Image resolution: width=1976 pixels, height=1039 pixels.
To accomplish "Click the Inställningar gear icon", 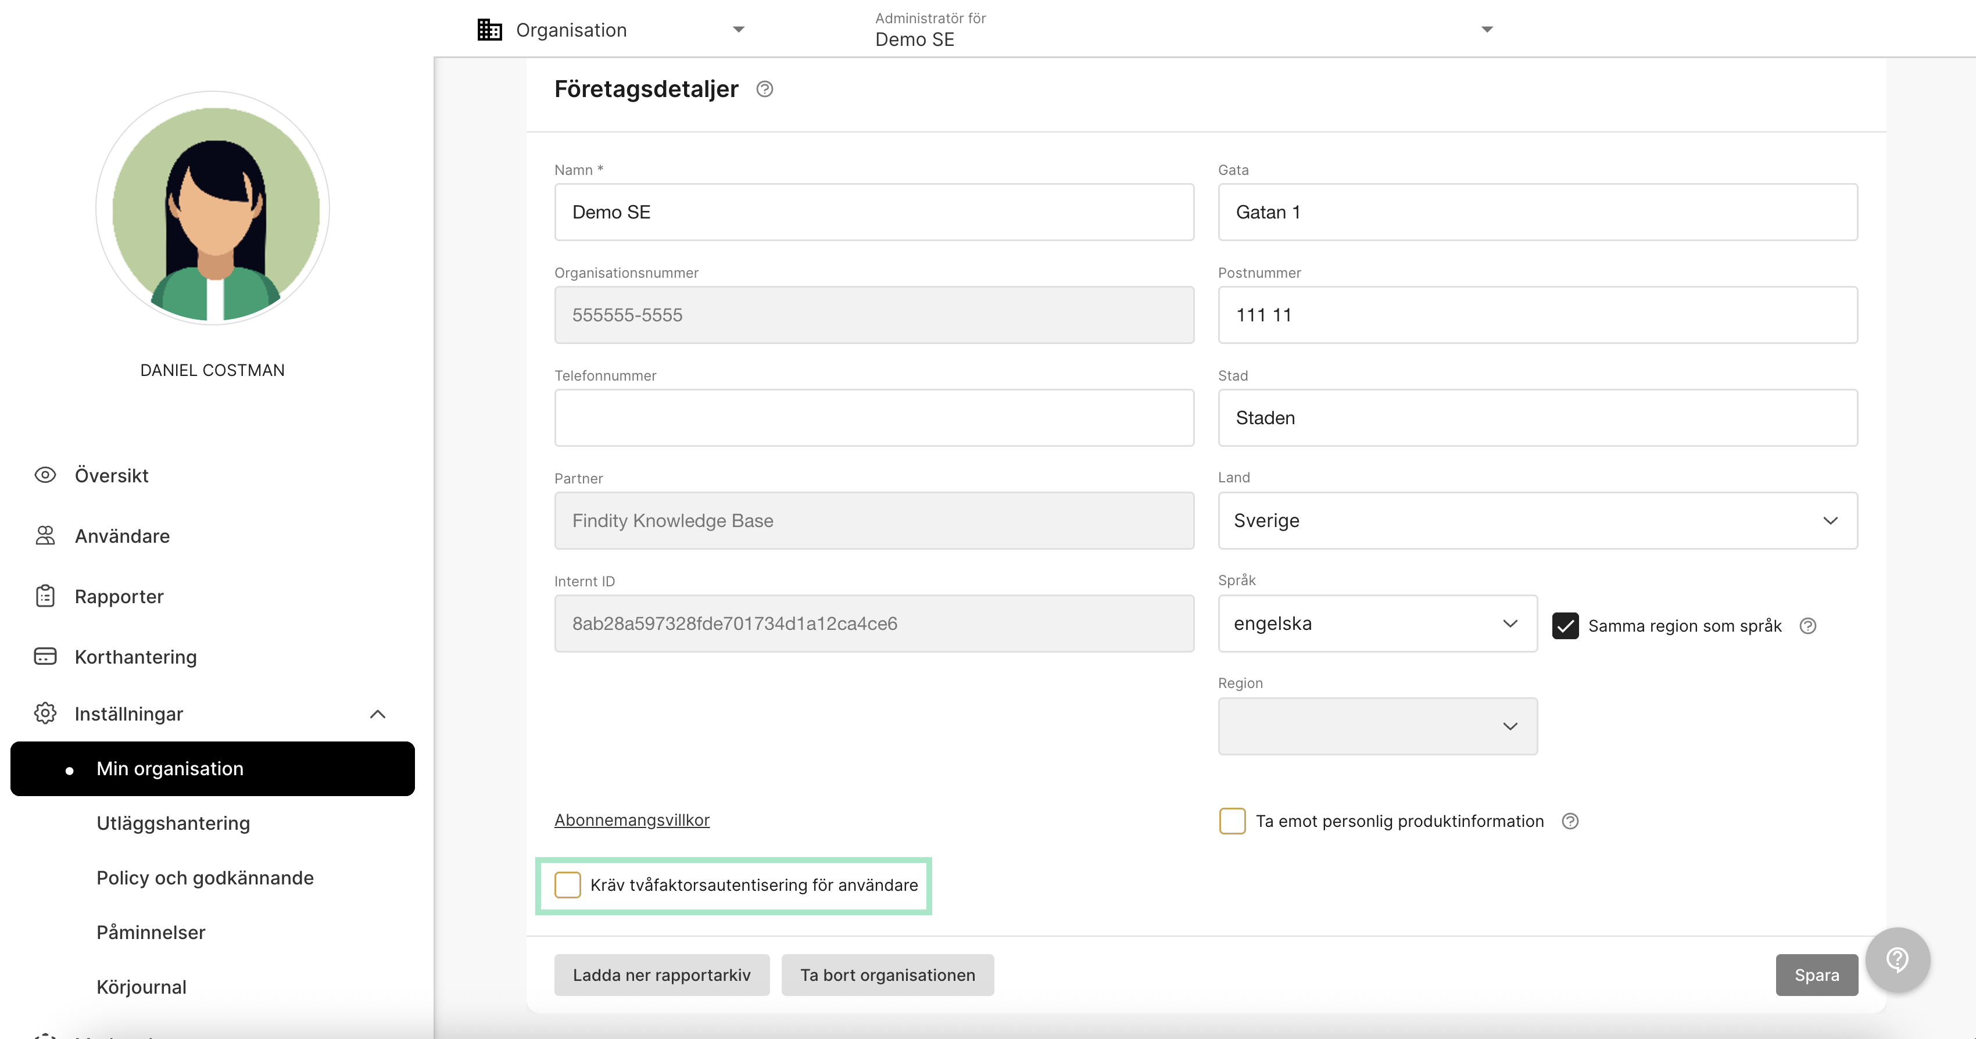I will (45, 713).
